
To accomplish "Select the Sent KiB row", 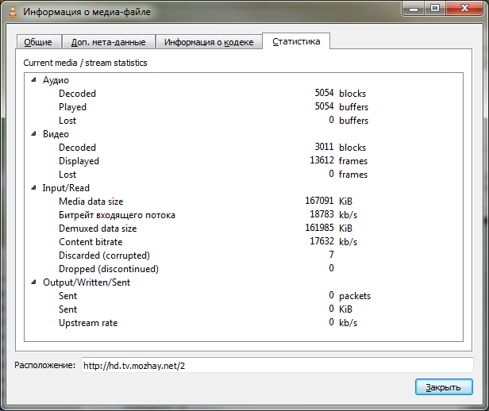I will coord(243,309).
